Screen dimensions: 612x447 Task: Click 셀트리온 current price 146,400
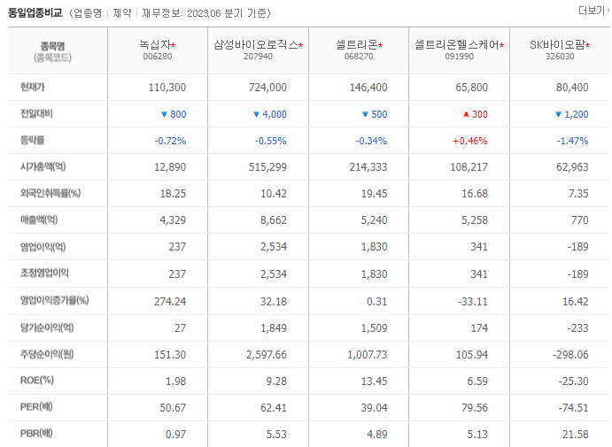click(368, 88)
